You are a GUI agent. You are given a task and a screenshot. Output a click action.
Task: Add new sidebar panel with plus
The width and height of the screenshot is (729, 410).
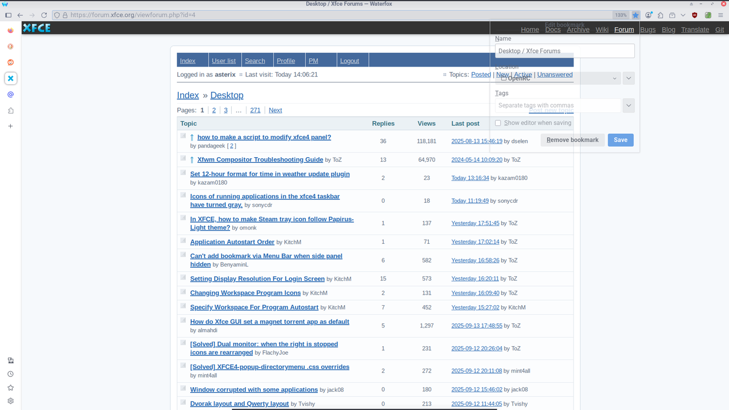point(10,126)
